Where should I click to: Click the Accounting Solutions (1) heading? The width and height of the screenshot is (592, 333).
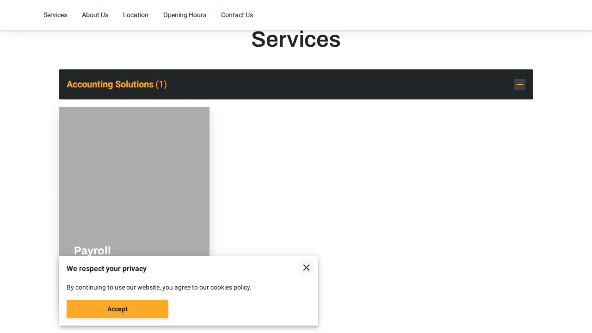coord(117,84)
